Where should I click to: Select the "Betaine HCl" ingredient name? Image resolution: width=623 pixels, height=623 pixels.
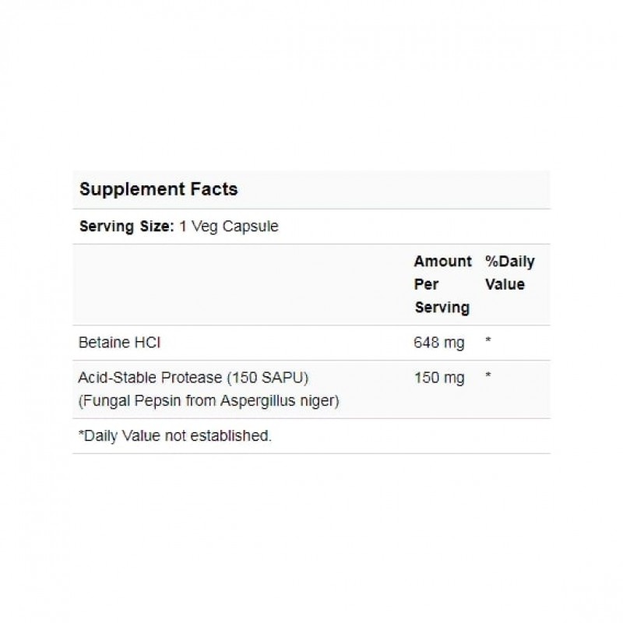112,342
